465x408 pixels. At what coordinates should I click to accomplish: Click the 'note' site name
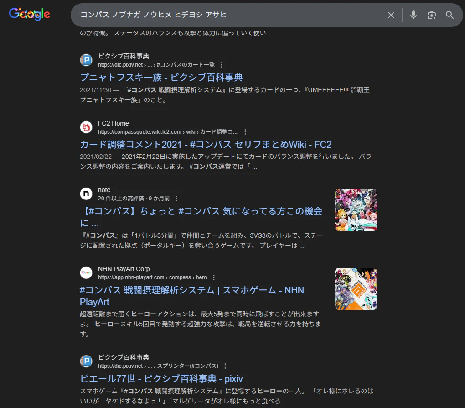pos(104,190)
